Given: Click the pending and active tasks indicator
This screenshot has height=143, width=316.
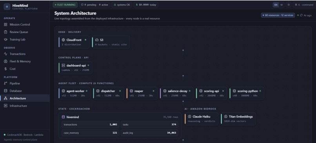Looking at the screenshot, I should pos(94,5).
